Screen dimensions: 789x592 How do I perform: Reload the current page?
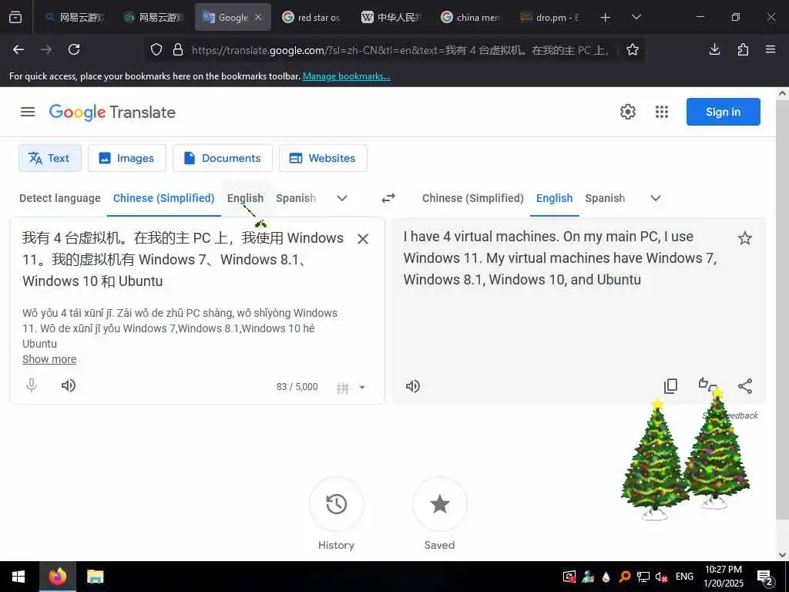(x=74, y=49)
